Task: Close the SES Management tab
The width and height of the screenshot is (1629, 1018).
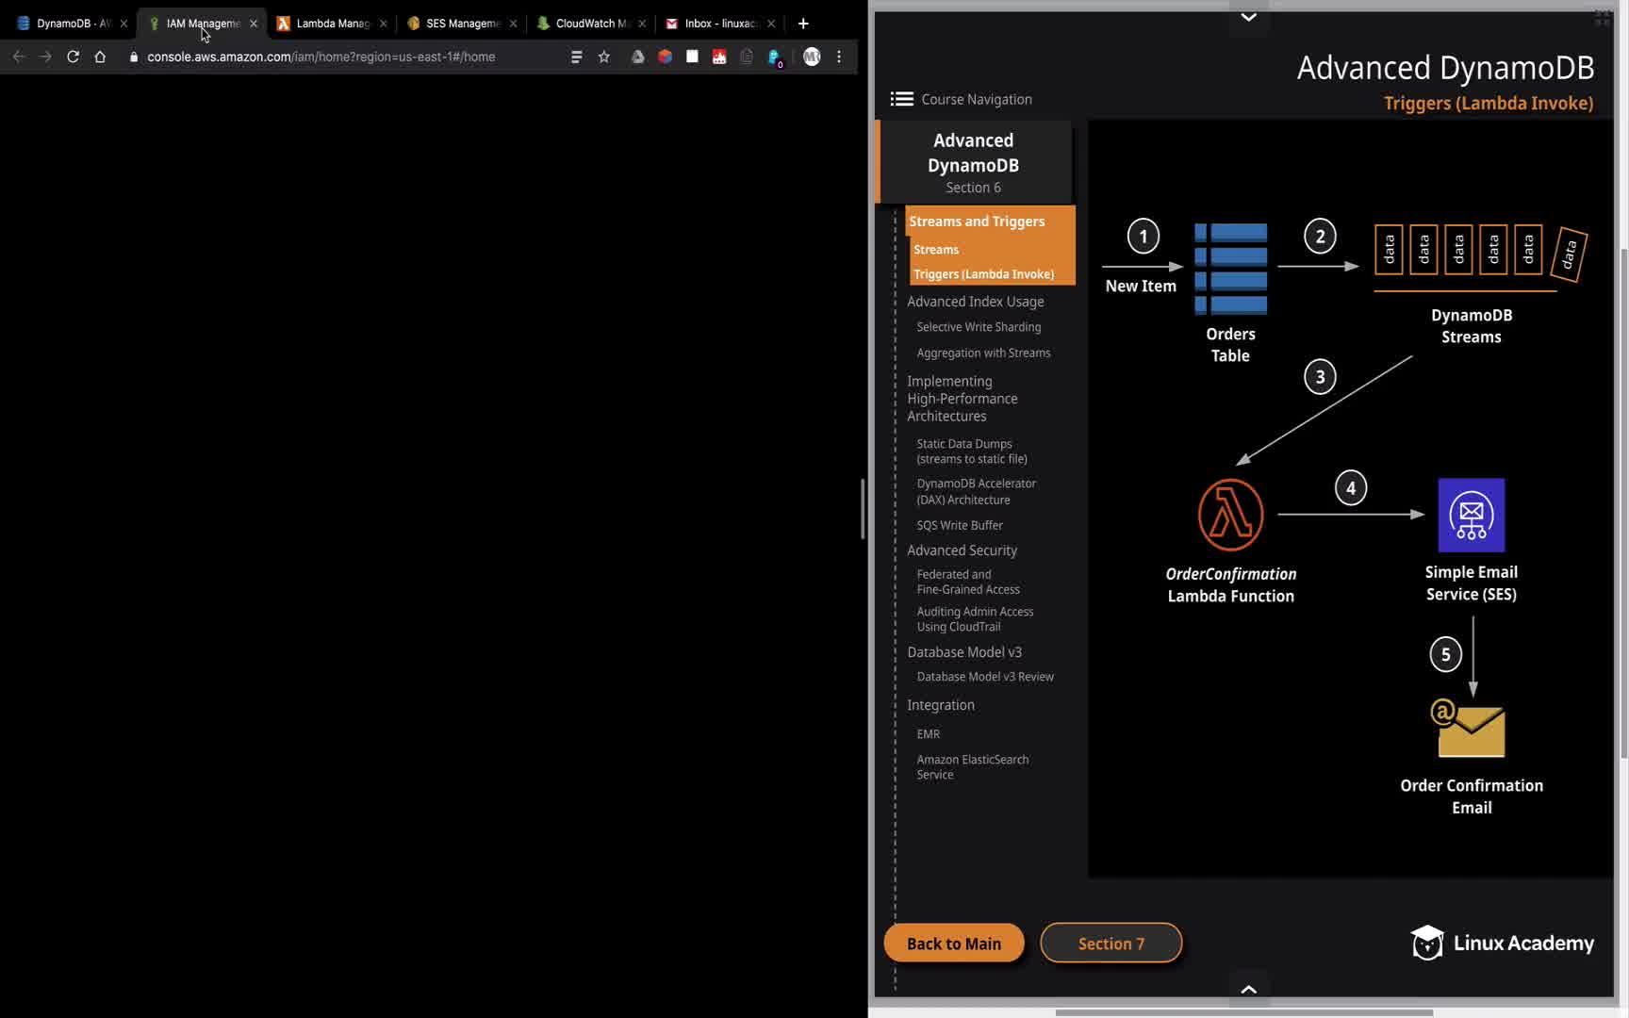Action: point(513,24)
